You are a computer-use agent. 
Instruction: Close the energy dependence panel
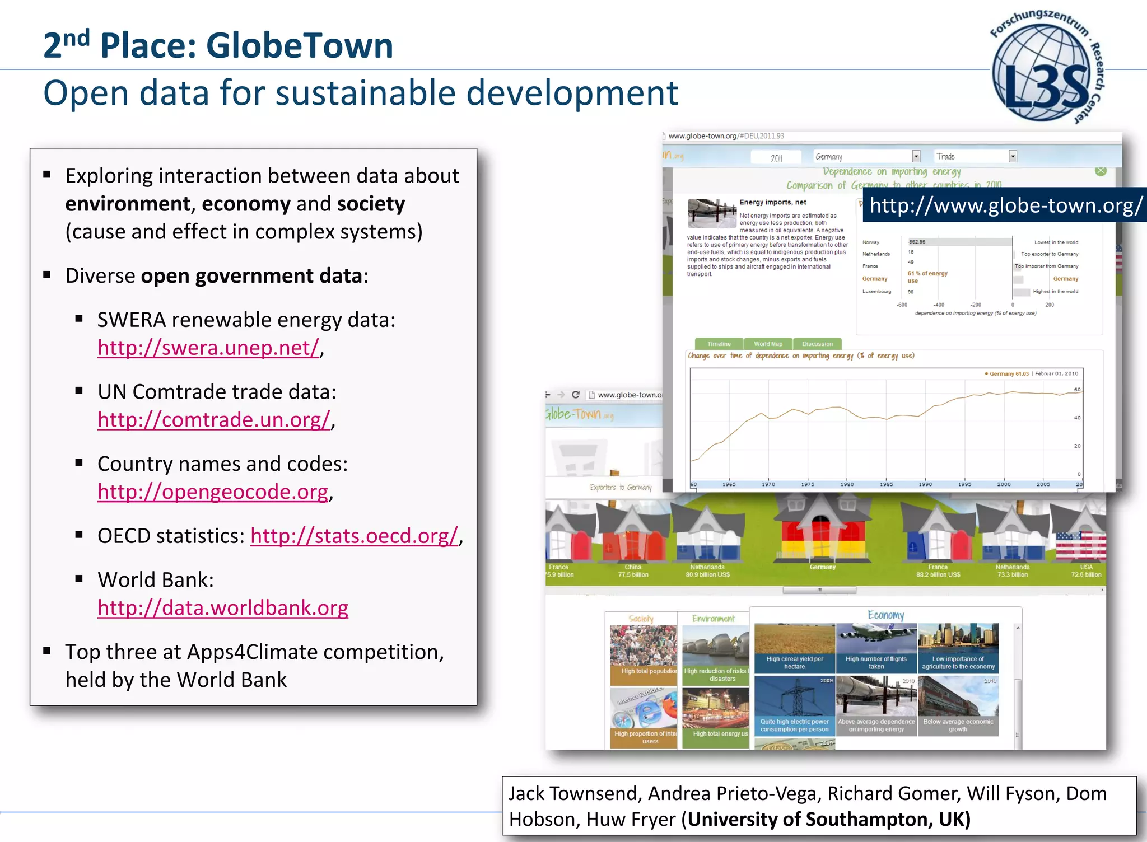[1101, 171]
